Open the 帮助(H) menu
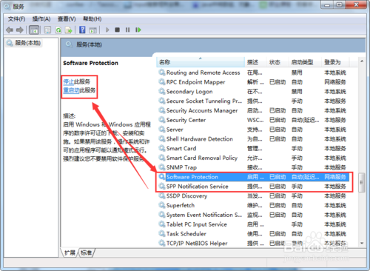Screen dimensions: 370x271 (92, 19)
